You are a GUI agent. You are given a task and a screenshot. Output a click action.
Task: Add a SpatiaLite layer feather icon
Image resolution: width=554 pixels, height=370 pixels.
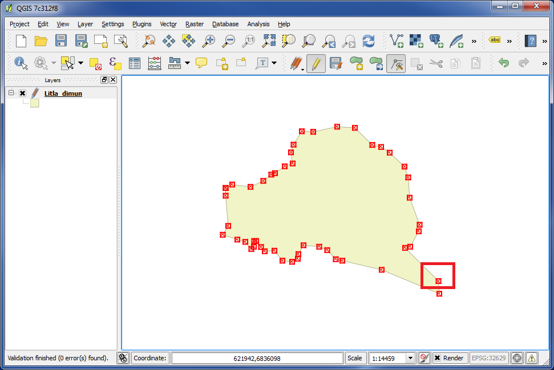(456, 41)
